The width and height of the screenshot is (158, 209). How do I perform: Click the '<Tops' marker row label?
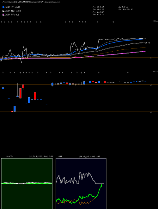coord(155,21)
